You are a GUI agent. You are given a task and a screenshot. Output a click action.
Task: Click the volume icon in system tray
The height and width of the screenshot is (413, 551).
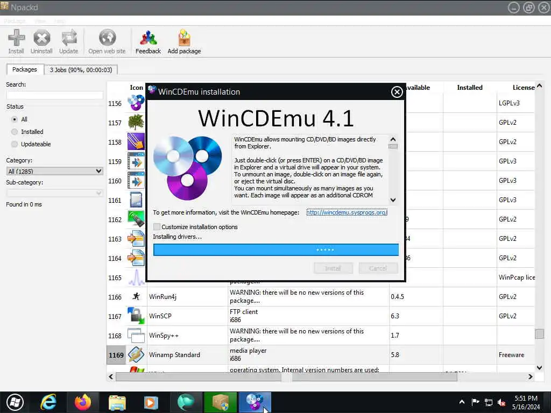pyautogui.click(x=502, y=402)
